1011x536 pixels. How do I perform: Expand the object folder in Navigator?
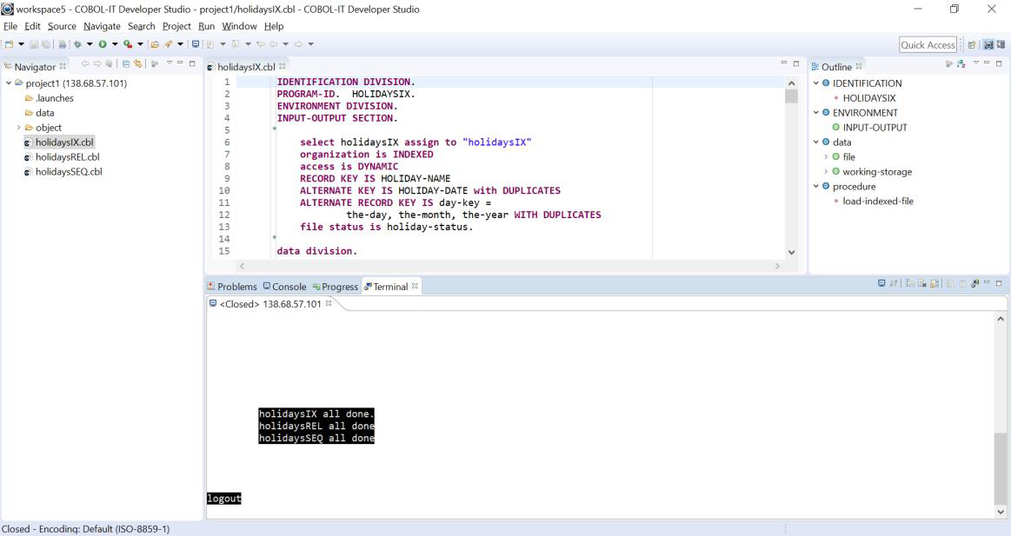[x=18, y=128]
